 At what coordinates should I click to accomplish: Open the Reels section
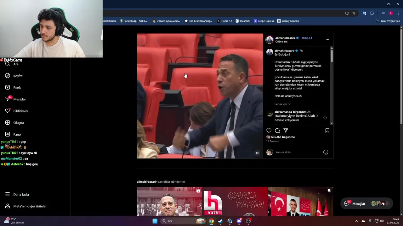click(x=13, y=88)
